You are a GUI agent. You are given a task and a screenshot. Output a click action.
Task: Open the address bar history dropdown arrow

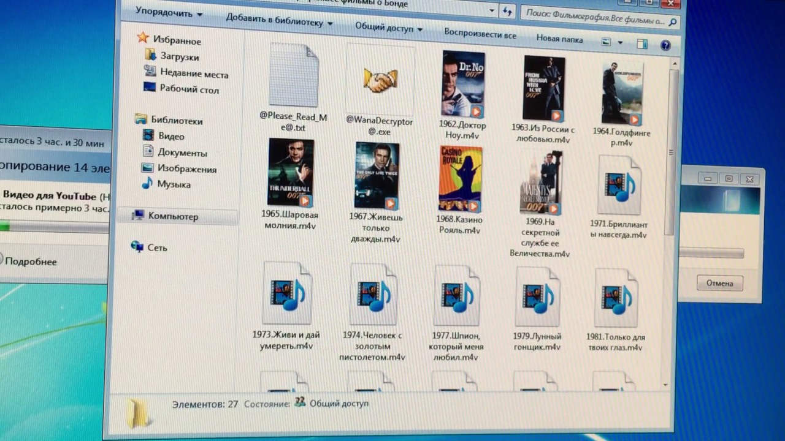pos(492,10)
